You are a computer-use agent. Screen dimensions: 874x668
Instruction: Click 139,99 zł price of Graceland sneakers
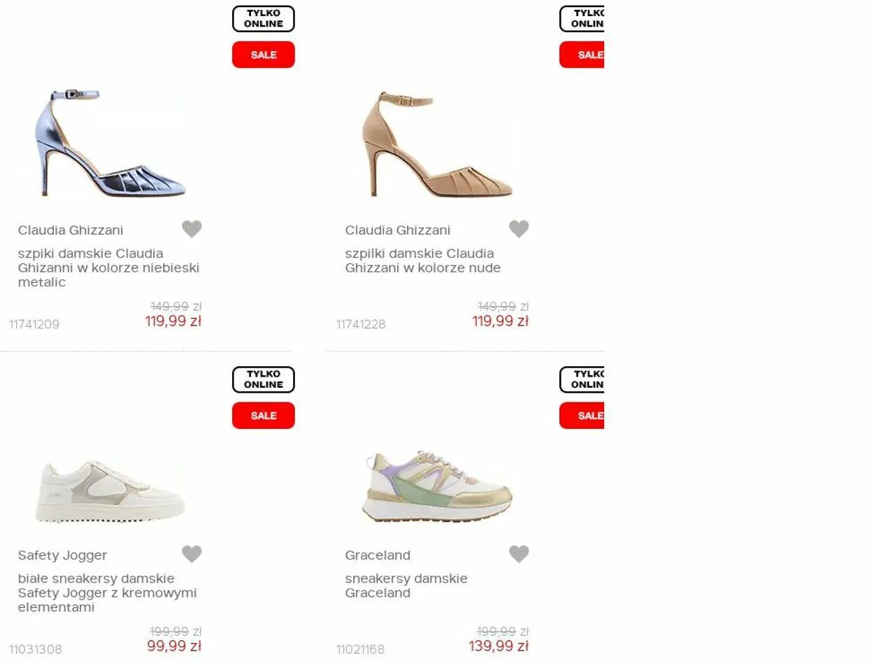[x=499, y=646]
